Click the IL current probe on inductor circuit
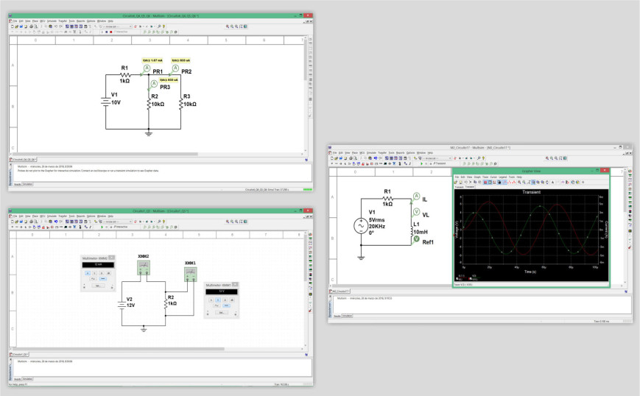Viewport: 640px width, 396px height. point(416,197)
